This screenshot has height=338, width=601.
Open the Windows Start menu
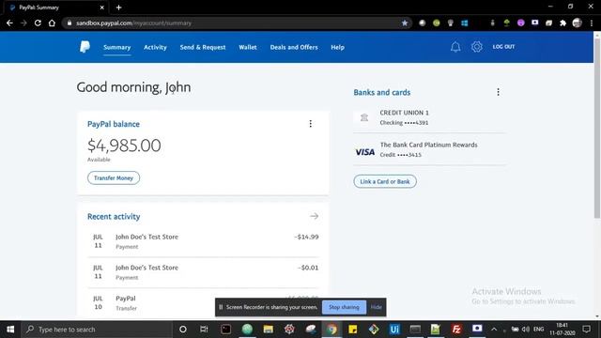point(10,330)
